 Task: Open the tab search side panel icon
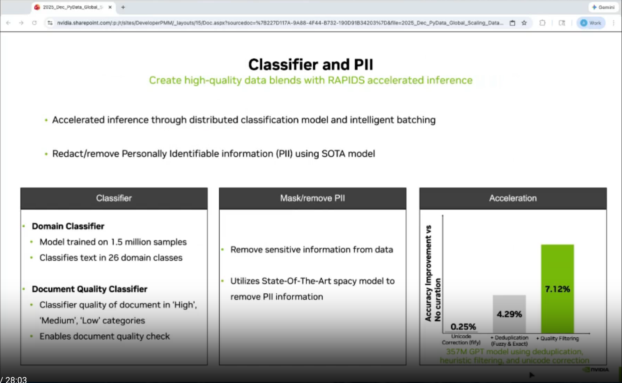562,23
